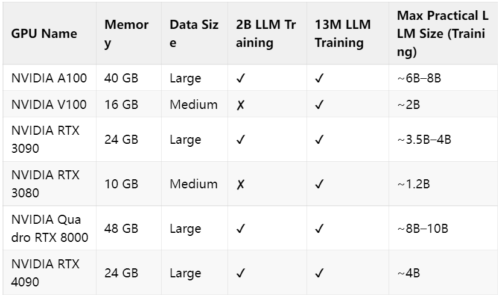Click RTX 4090 13M LLM Training checkmark
This screenshot has width=499, height=296.
tap(319, 273)
